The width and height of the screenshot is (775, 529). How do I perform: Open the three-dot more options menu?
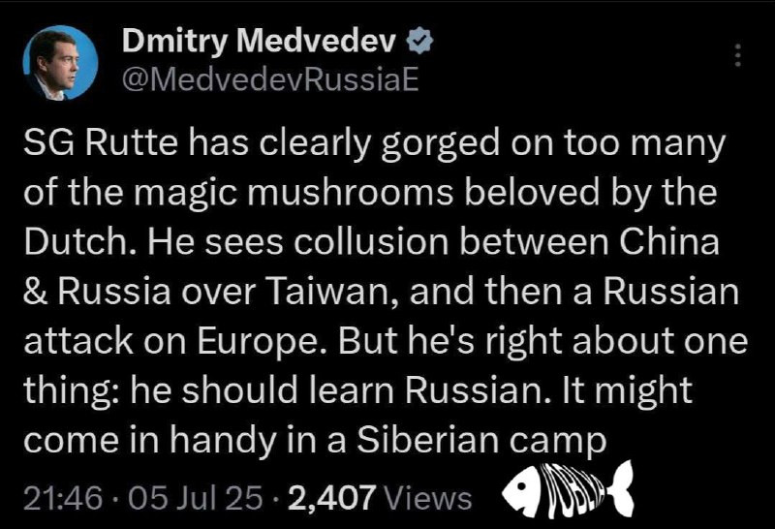(737, 55)
